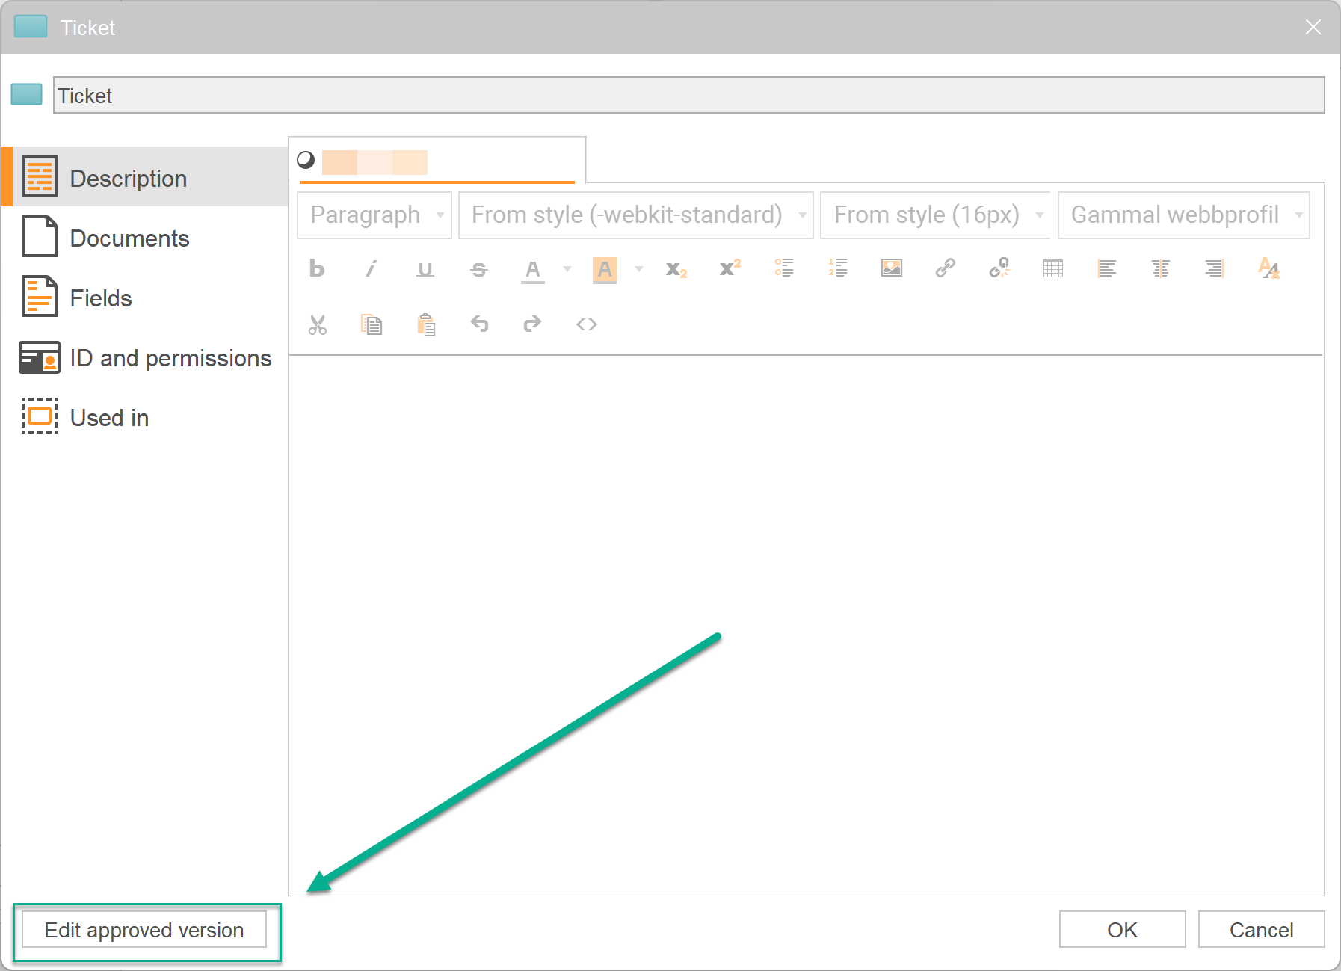Undo the last edit
Screen dimensions: 1341x971
point(479,324)
